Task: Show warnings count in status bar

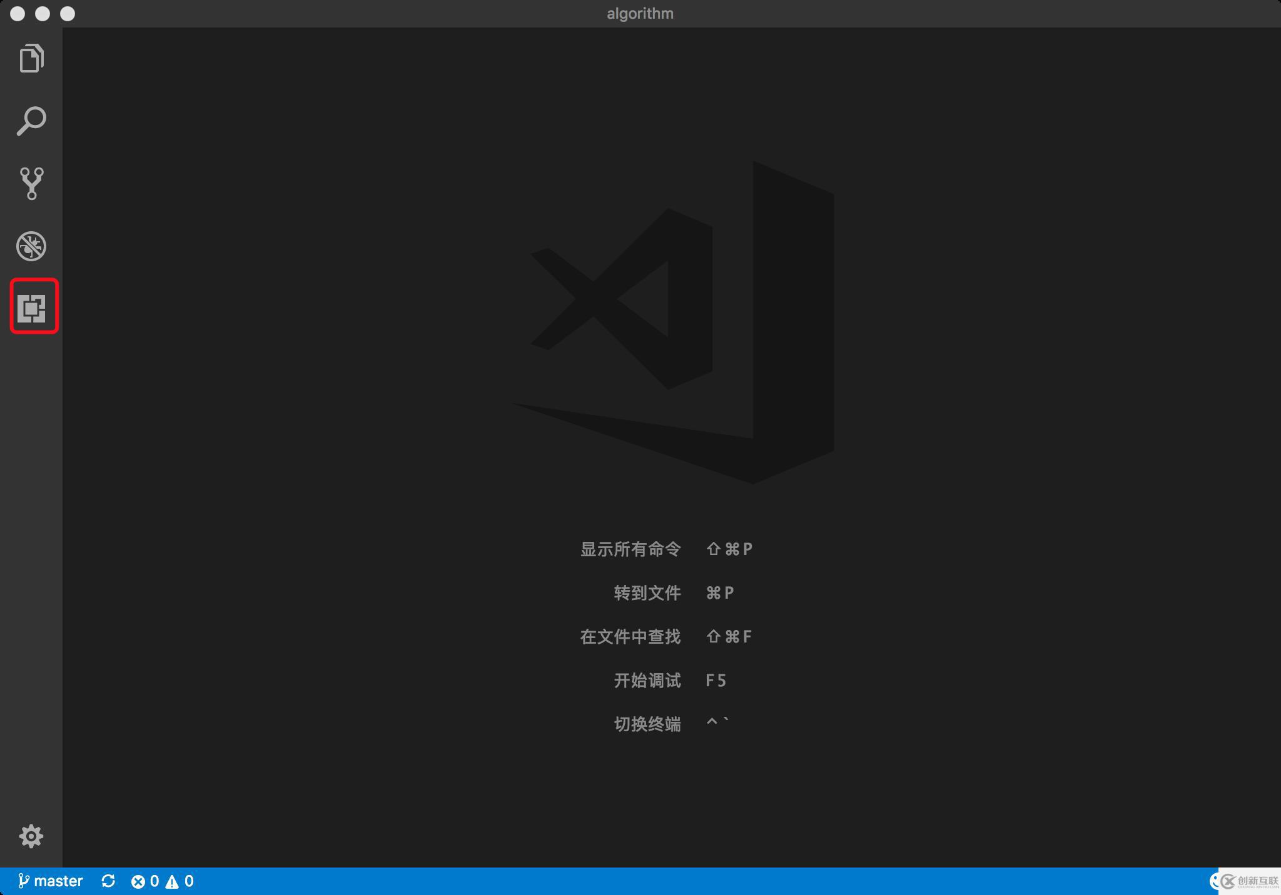Action: point(180,881)
